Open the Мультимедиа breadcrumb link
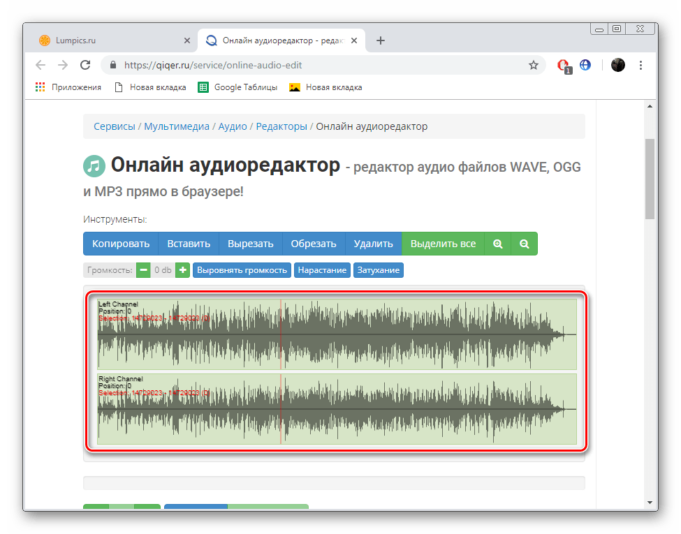 coord(177,126)
